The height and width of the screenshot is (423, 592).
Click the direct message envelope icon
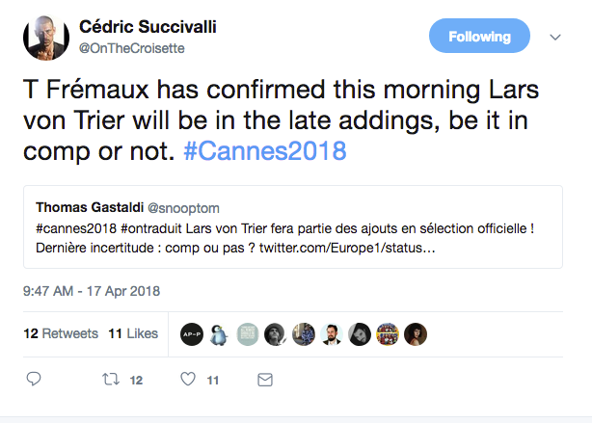click(264, 381)
